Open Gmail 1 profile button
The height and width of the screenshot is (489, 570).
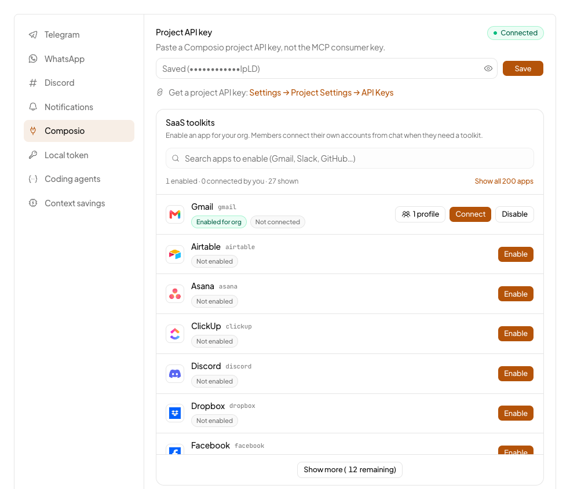click(x=420, y=214)
